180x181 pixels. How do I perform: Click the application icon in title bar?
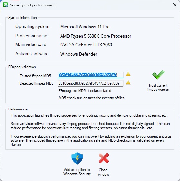click(x=5, y=5)
